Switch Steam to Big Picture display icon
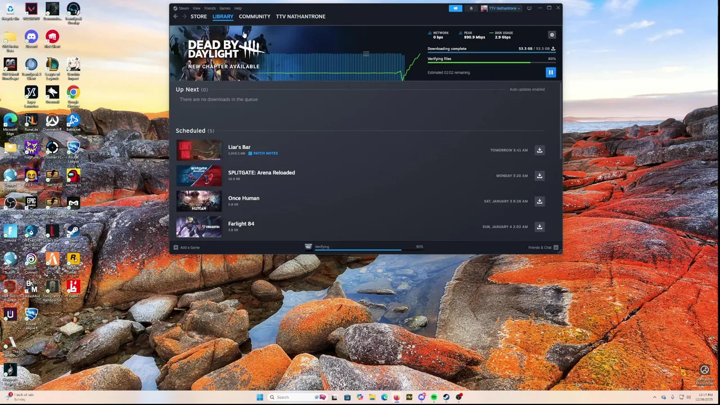 pyautogui.click(x=529, y=8)
